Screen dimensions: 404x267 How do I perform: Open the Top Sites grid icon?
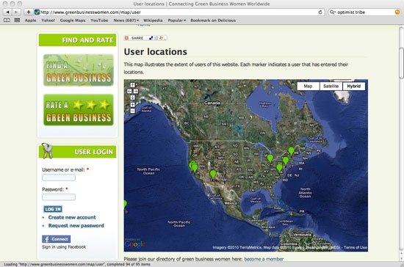(17, 20)
